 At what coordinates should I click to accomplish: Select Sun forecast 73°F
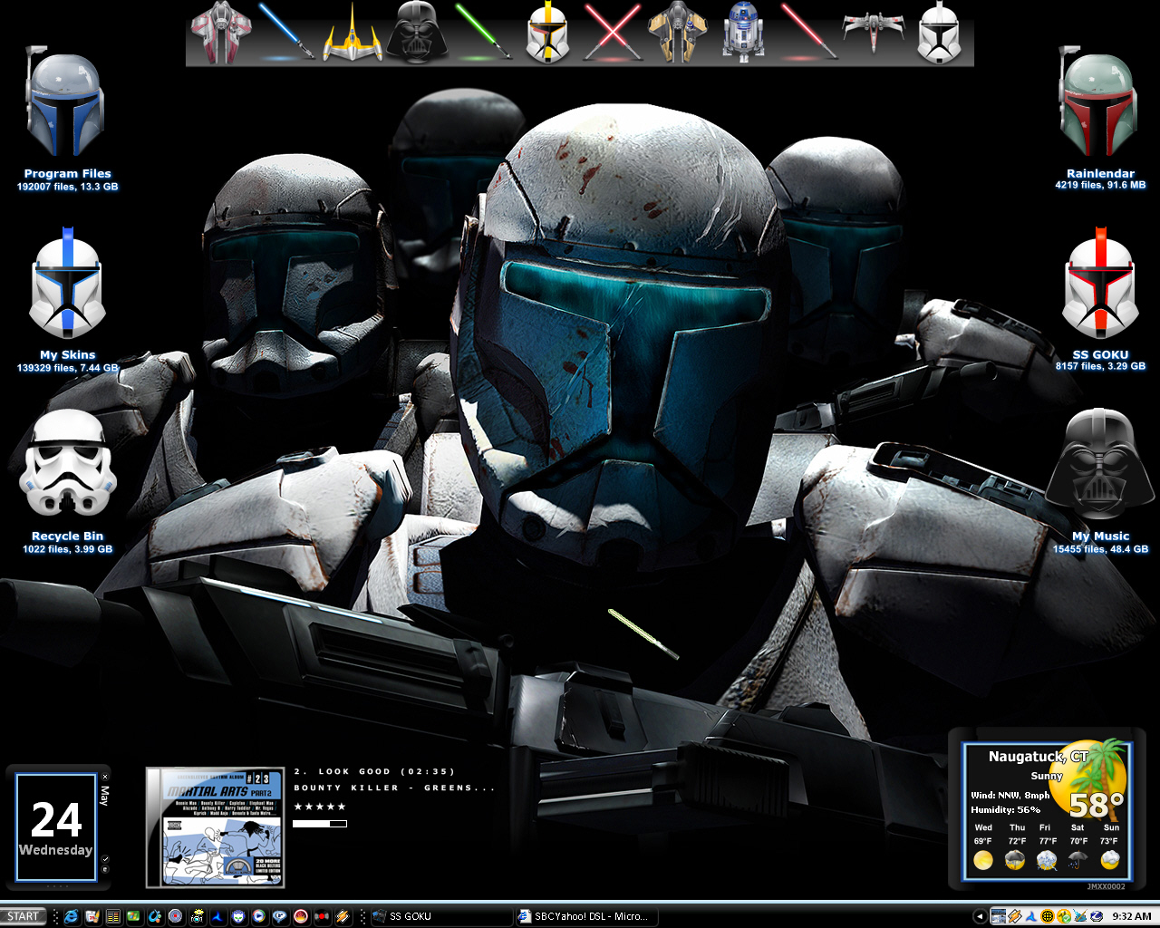1110,848
